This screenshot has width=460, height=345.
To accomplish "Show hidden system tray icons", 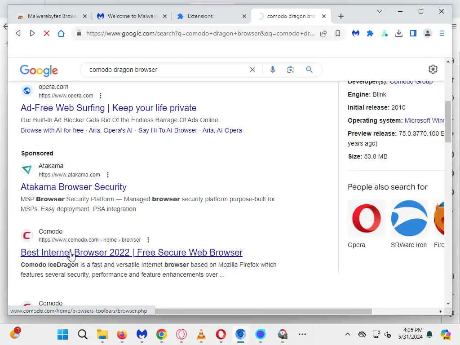I will pos(348,334).
